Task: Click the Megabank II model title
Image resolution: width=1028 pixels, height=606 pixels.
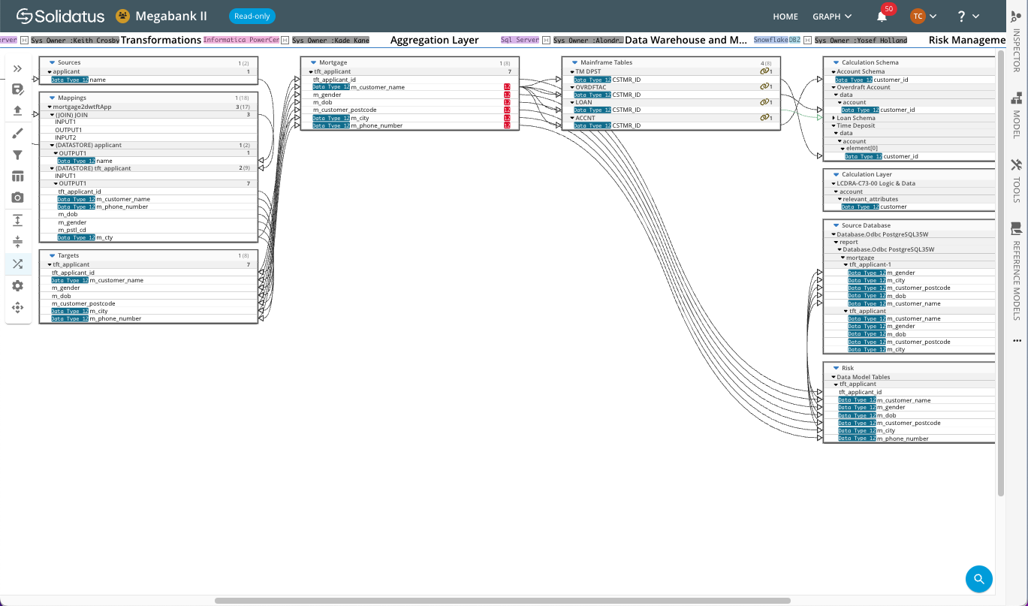Action: pos(171,16)
